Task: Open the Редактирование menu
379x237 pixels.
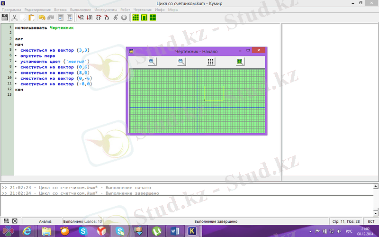Action: (x=37, y=9)
